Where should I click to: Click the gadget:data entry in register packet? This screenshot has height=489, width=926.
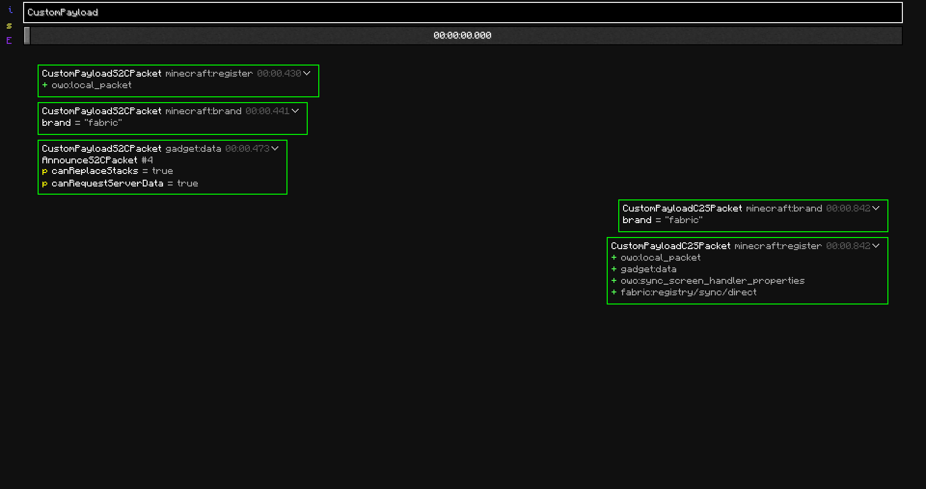pos(648,269)
